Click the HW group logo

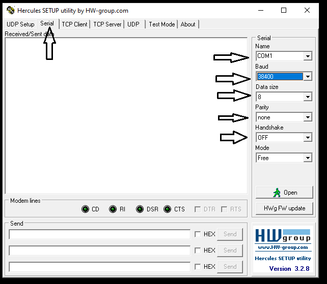(x=283, y=236)
